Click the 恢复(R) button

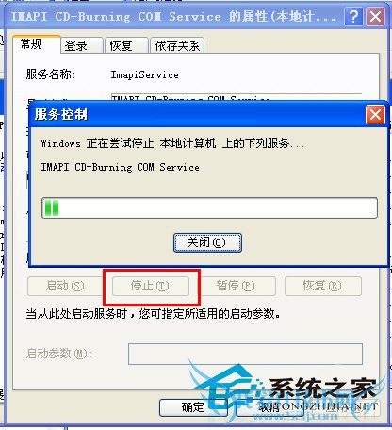click(323, 286)
